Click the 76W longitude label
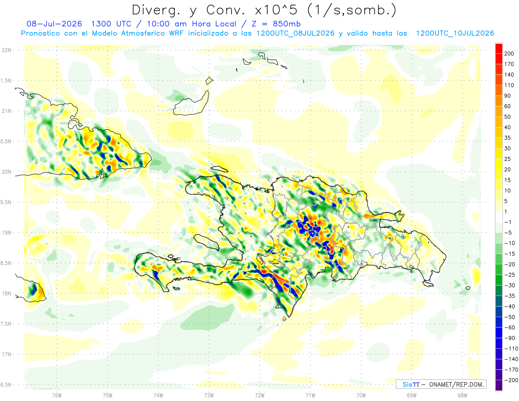 57,395
